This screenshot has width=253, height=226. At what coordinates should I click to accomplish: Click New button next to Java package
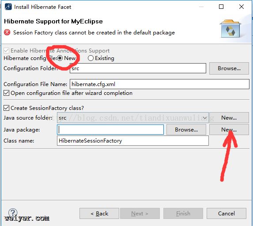(229, 129)
